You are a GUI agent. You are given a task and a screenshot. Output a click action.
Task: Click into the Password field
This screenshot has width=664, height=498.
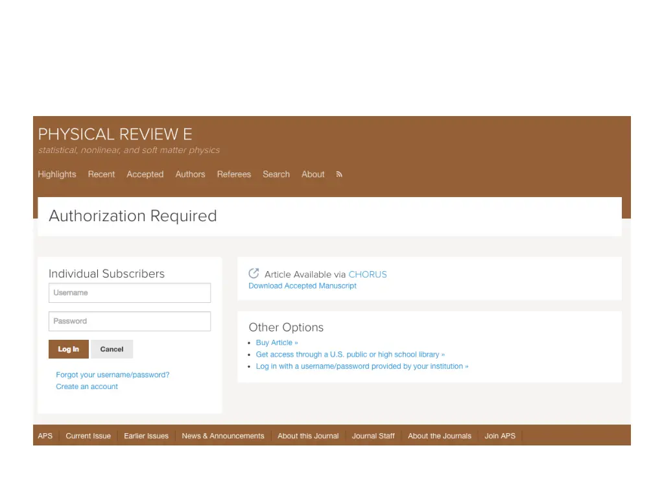point(130,322)
